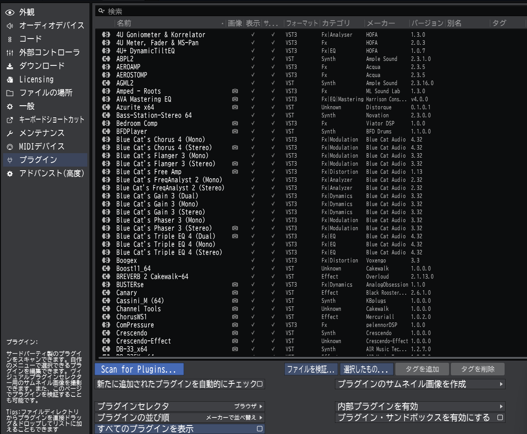
Task: Toggle the すべてのプラグインを表示 checkbox
Action: click(259, 429)
